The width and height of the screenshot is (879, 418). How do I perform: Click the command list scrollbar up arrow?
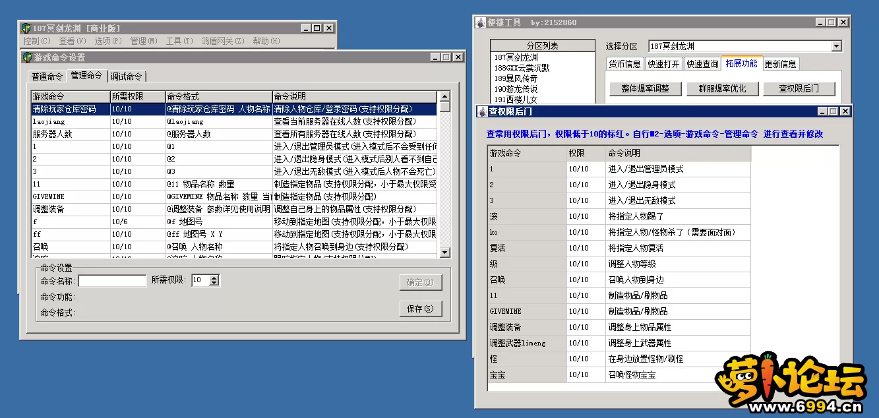(445, 96)
